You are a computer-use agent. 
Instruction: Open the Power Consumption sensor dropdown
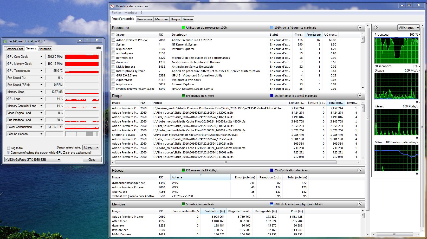coord(41,127)
